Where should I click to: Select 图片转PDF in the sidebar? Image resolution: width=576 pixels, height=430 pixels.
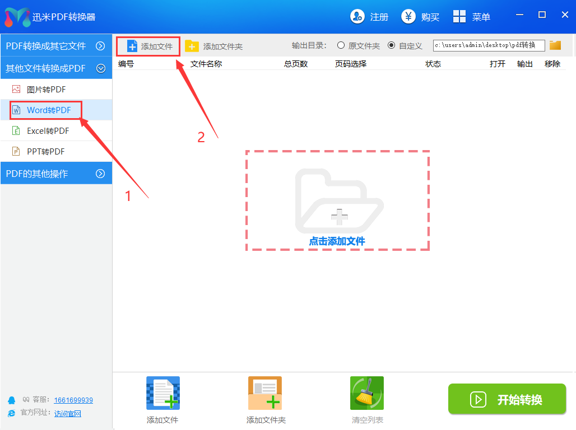pos(47,89)
